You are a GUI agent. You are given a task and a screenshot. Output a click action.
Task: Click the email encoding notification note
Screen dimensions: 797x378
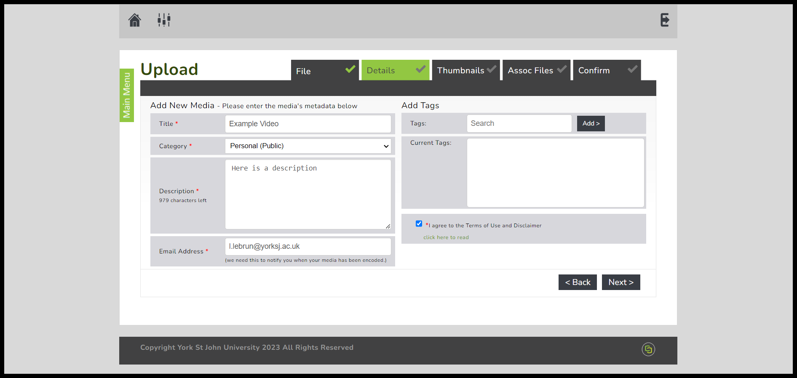coord(306,260)
